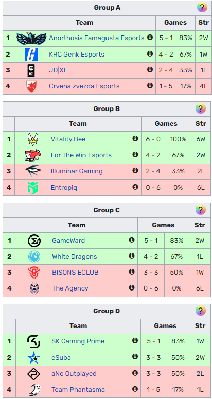Open the White Dragons team link
Screen dimensions: 212x399
click(75, 256)
